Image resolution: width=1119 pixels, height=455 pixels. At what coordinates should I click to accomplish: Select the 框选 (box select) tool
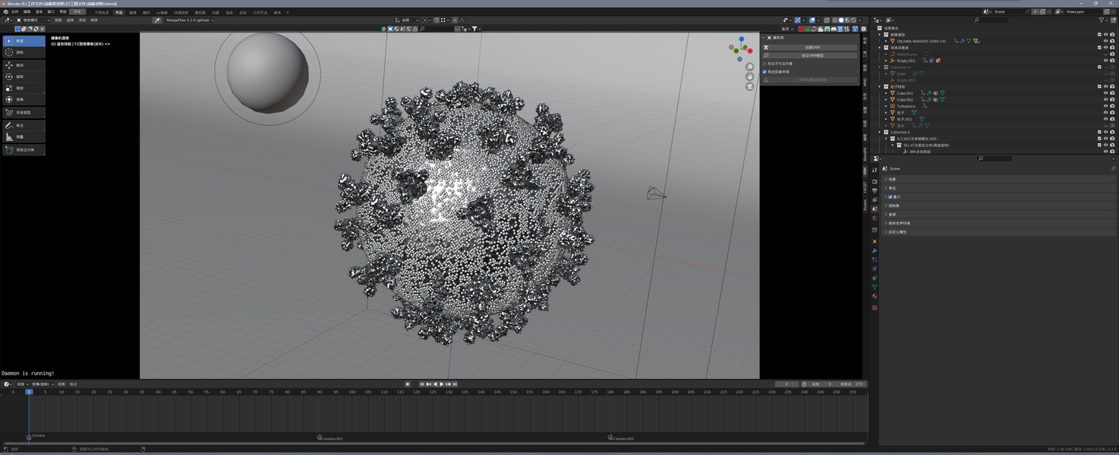pos(24,41)
